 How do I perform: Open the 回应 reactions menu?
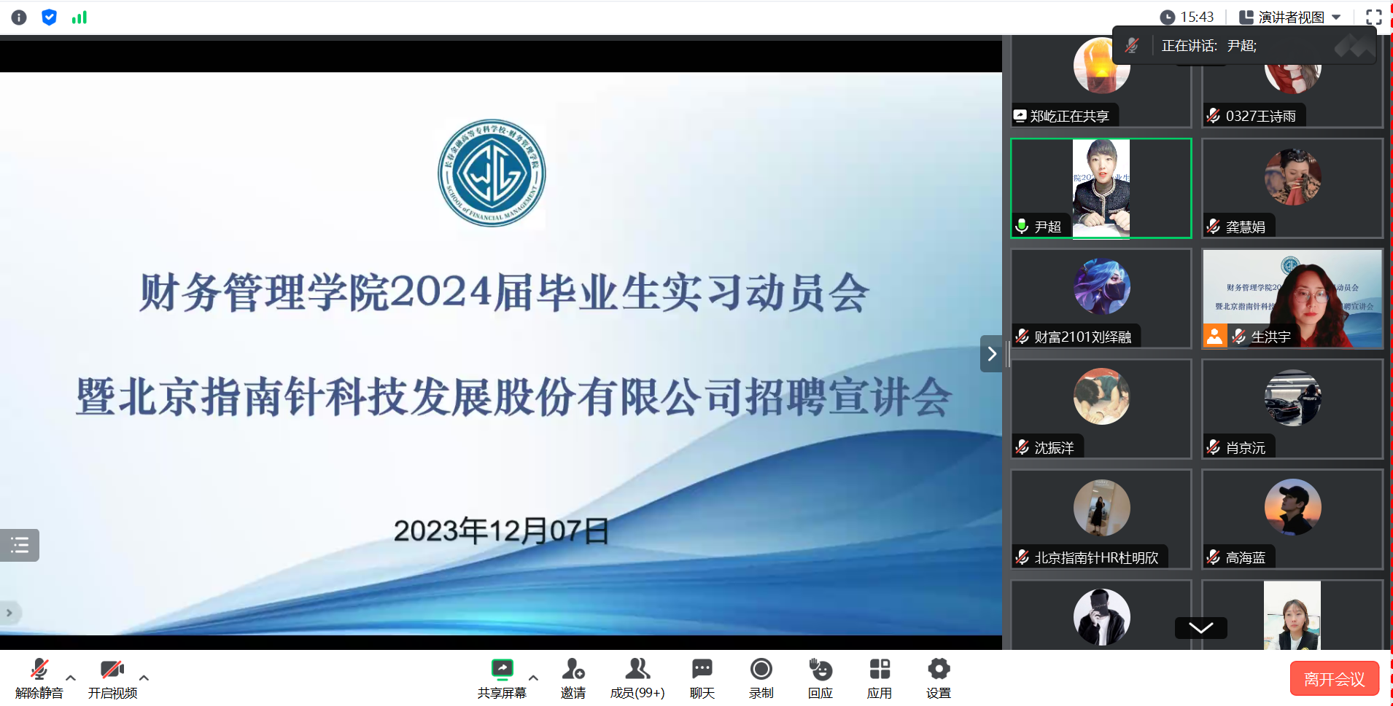(x=820, y=678)
